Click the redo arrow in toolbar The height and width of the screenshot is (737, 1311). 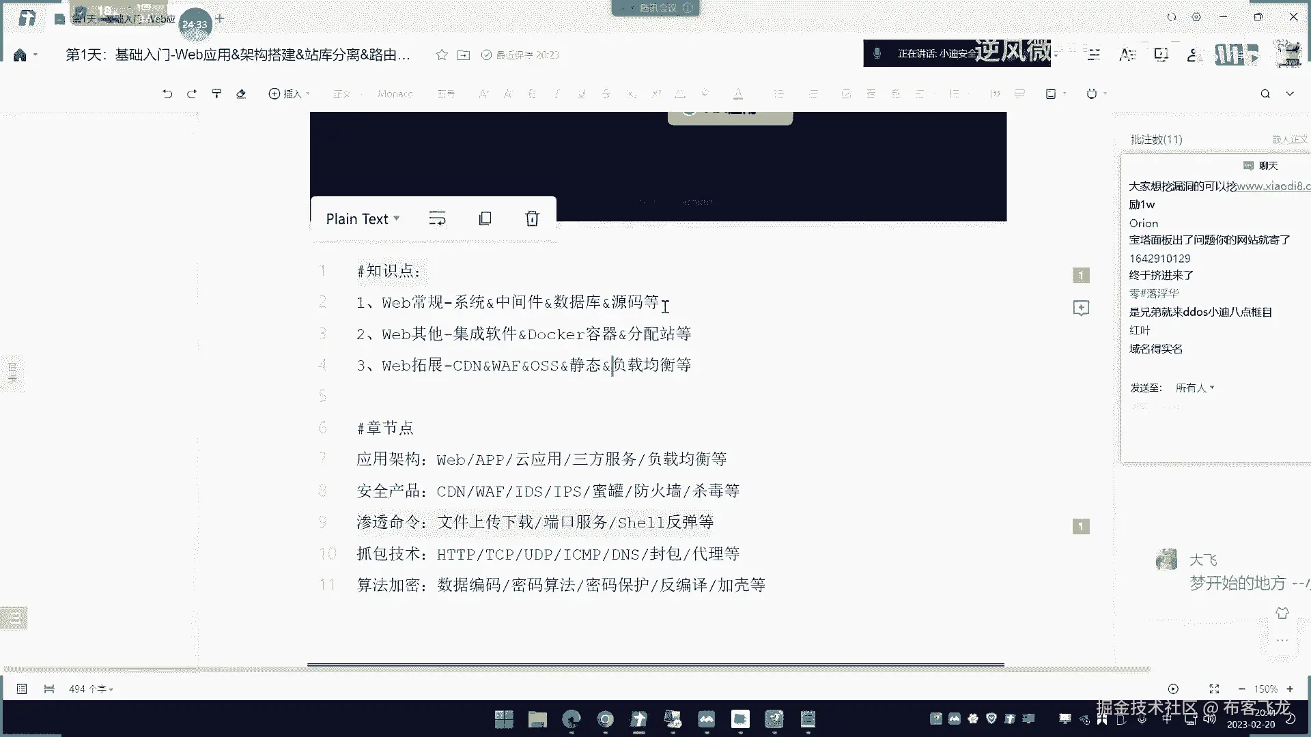(x=192, y=93)
